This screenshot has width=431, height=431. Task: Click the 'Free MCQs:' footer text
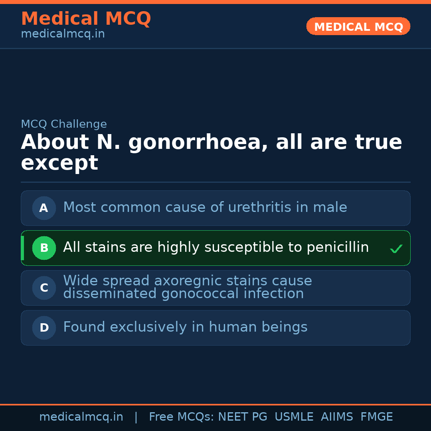(x=182, y=417)
